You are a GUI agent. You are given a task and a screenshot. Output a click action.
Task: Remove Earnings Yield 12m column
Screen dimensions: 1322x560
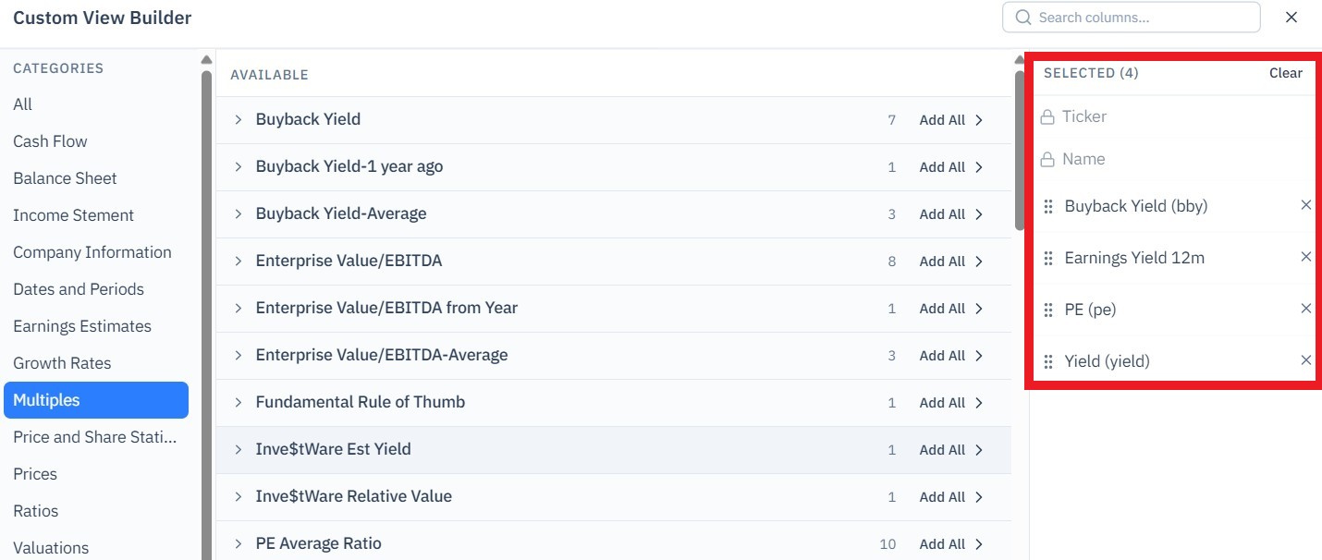(x=1305, y=257)
